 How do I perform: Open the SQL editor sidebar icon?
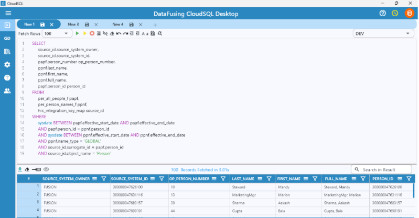pos(7,25)
